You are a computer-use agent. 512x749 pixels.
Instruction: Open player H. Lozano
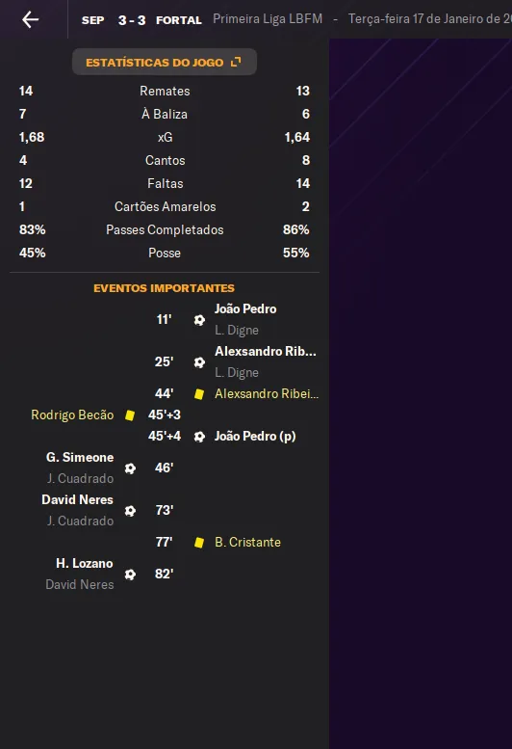(x=85, y=563)
